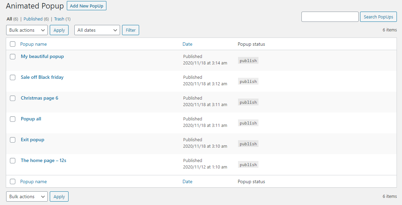
Task: Open The home page – 12s popup
Action: (x=44, y=161)
